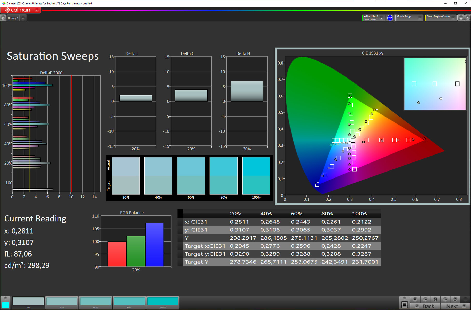This screenshot has height=310, width=471.
Task: Expand the Direct Display Control dropdown
Action: point(453,18)
